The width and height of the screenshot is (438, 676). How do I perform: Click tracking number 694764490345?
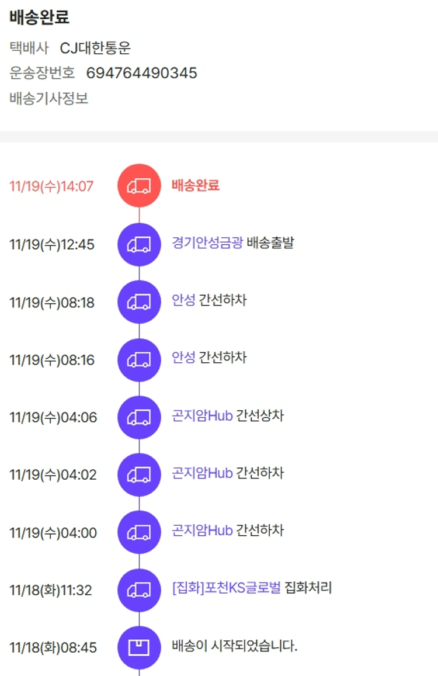click(142, 73)
